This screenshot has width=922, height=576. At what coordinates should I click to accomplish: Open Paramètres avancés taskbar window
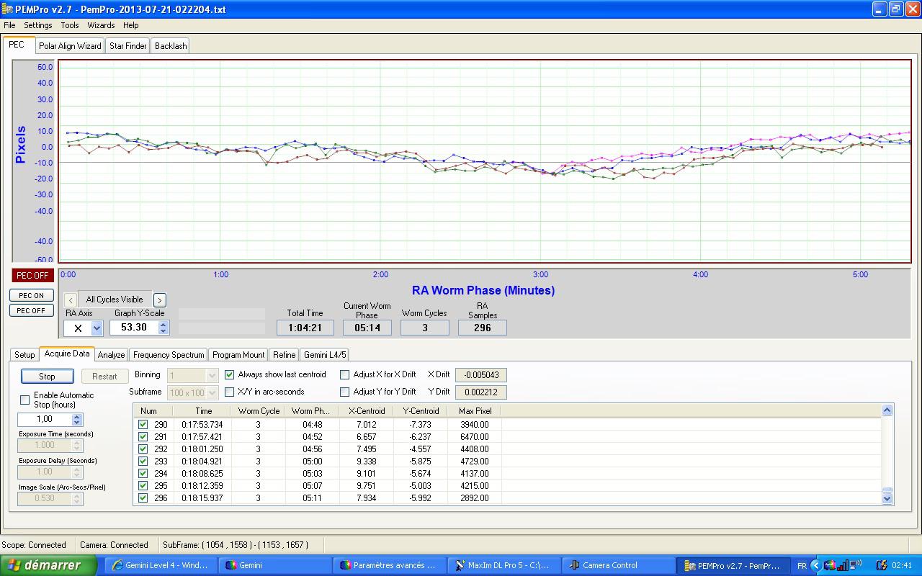pyautogui.click(x=388, y=565)
